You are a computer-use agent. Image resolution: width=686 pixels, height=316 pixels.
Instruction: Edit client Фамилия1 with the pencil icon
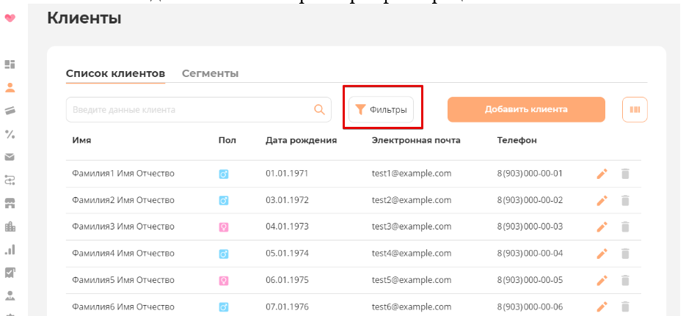(x=602, y=174)
